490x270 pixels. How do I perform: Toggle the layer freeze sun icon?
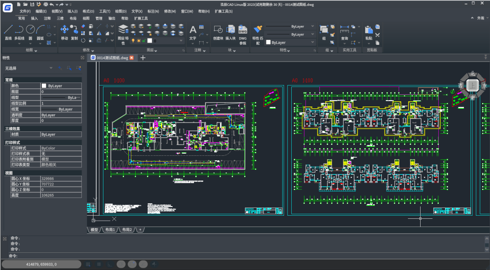click(138, 41)
